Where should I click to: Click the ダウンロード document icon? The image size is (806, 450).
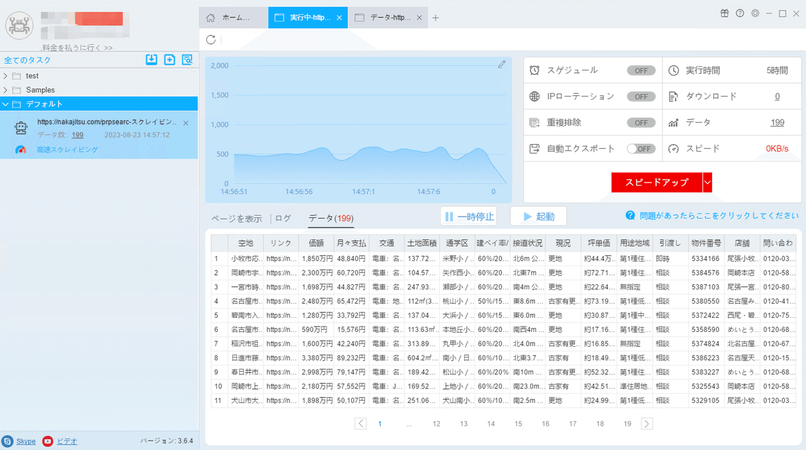coord(674,96)
